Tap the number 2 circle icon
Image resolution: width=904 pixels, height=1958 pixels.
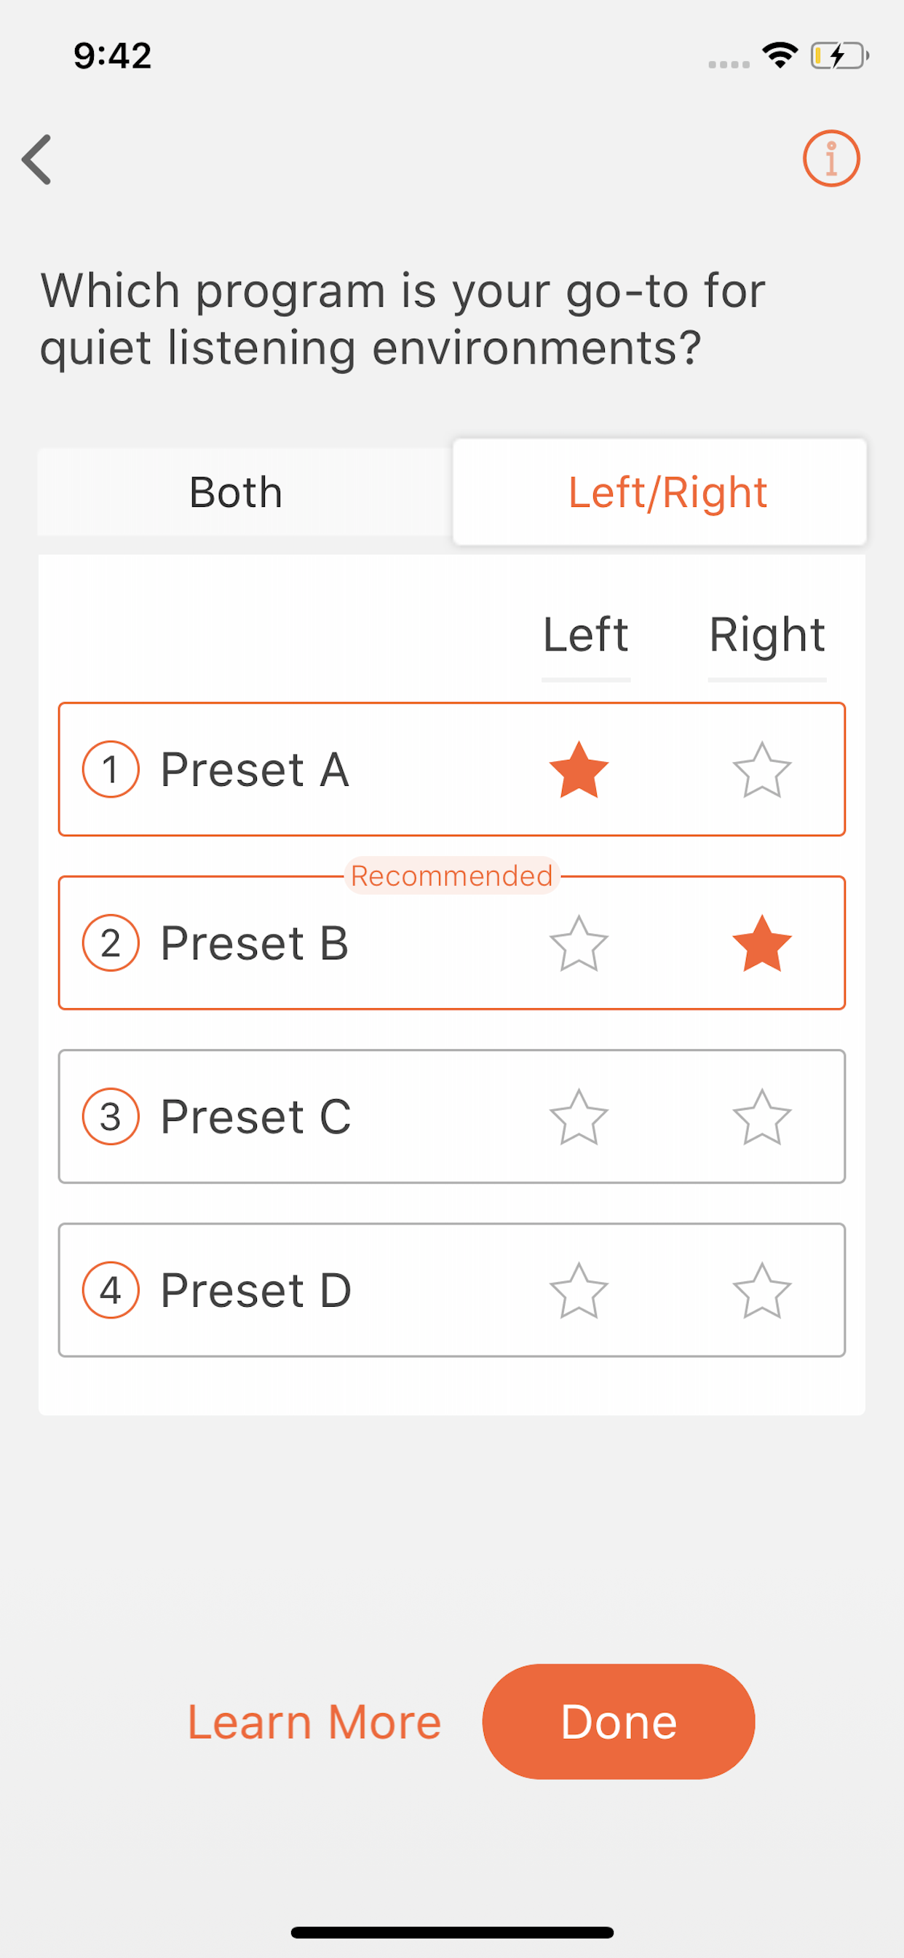(111, 943)
